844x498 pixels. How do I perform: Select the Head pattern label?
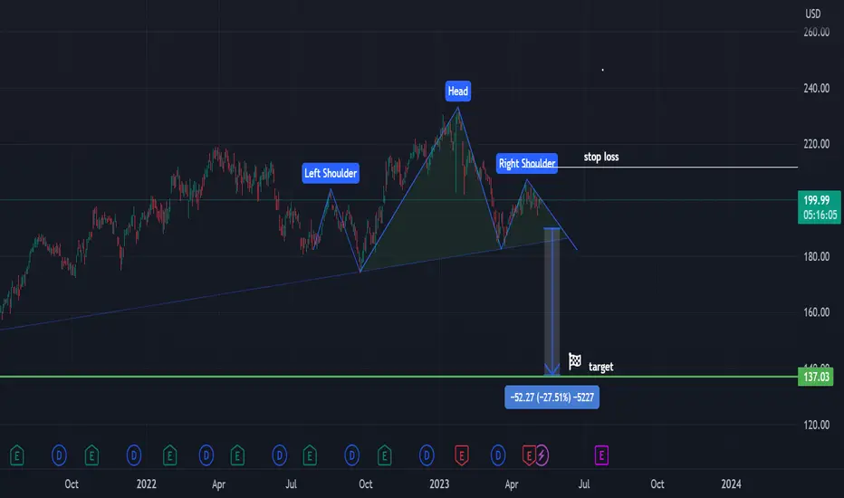pyautogui.click(x=458, y=91)
